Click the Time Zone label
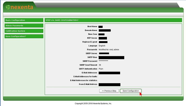 coord(92,34)
